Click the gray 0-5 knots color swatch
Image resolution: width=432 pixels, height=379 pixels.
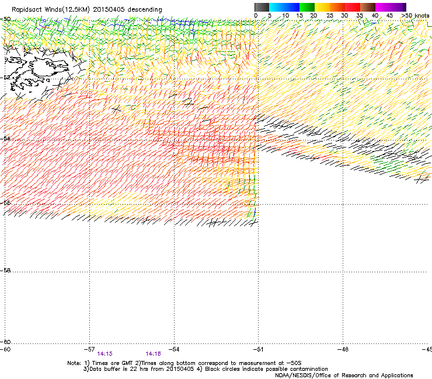pyautogui.click(x=262, y=7)
